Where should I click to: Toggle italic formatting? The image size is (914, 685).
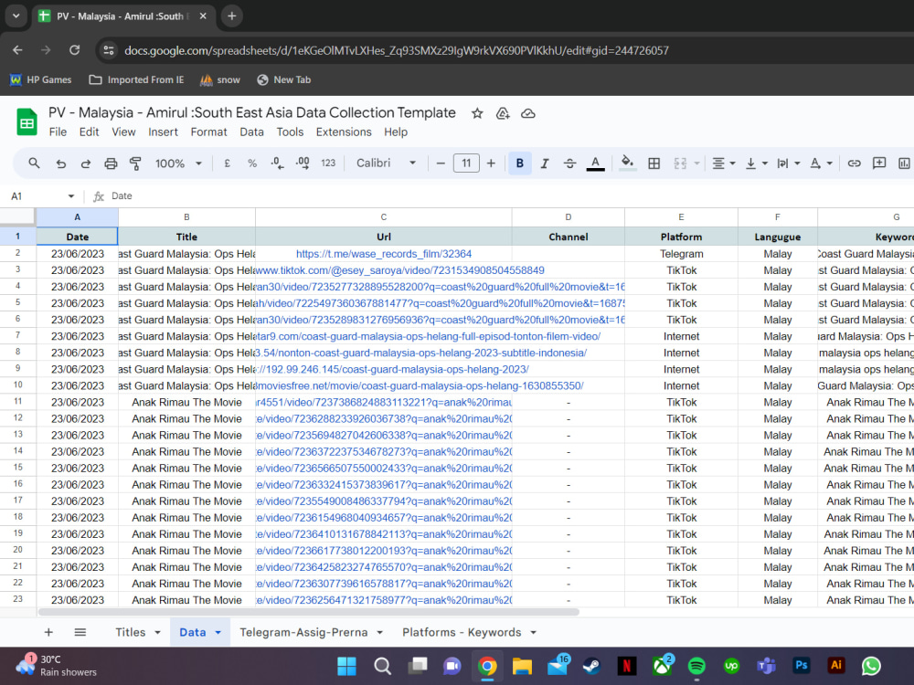click(545, 163)
